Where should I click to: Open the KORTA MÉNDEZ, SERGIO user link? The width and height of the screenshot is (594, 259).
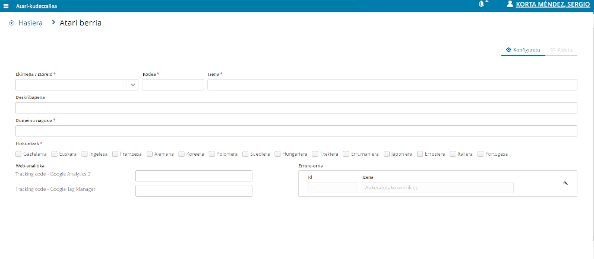(x=553, y=4)
